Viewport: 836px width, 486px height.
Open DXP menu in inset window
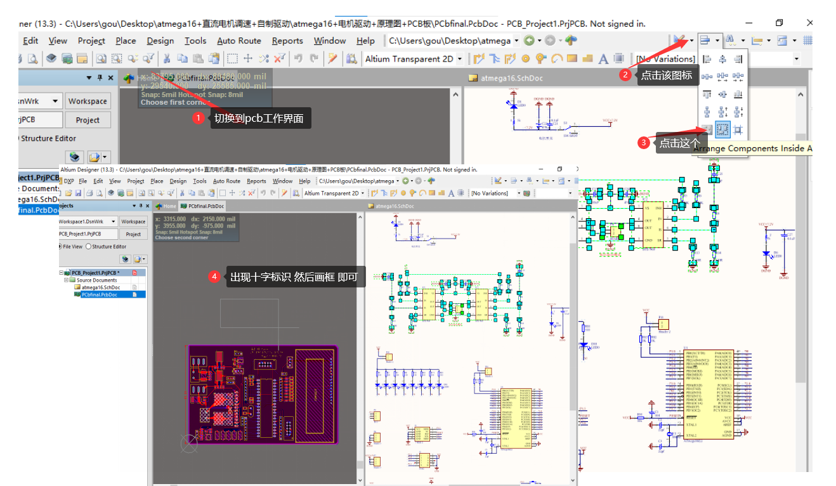click(69, 181)
